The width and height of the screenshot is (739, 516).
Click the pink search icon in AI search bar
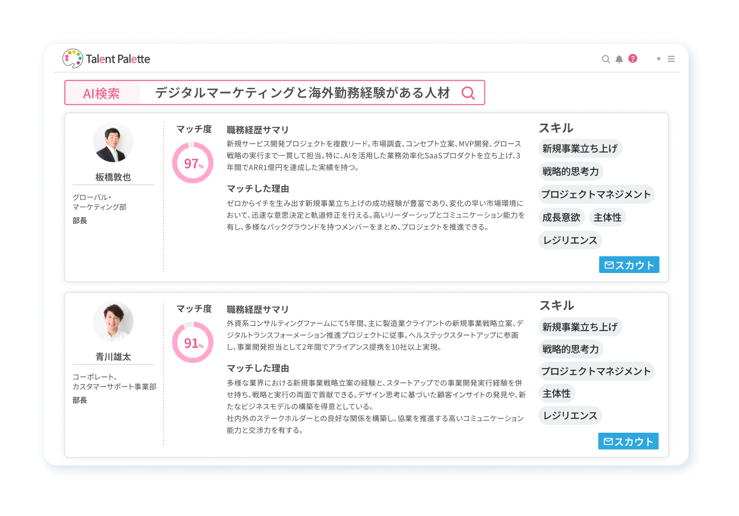[x=468, y=93]
